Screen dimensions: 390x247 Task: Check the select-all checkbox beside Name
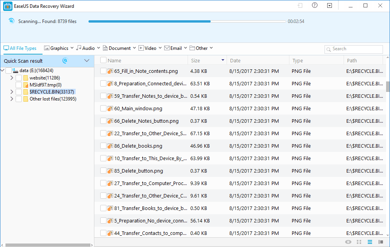coord(103,60)
